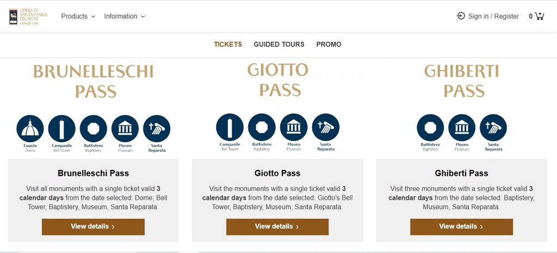Click the Museo icon under the Ghiberti Pass
This screenshot has height=253, width=557.
(462, 127)
